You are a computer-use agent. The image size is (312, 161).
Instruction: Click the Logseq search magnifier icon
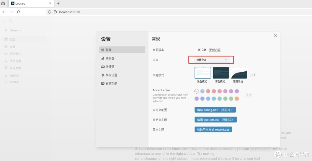(10, 21)
